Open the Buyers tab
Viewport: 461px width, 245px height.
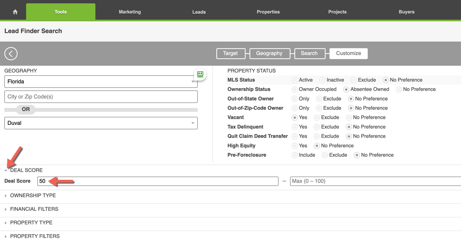coord(407,12)
